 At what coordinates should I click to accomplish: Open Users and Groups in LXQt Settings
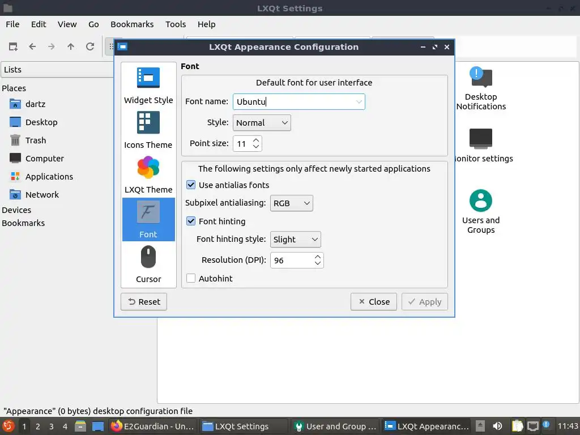coord(480,212)
